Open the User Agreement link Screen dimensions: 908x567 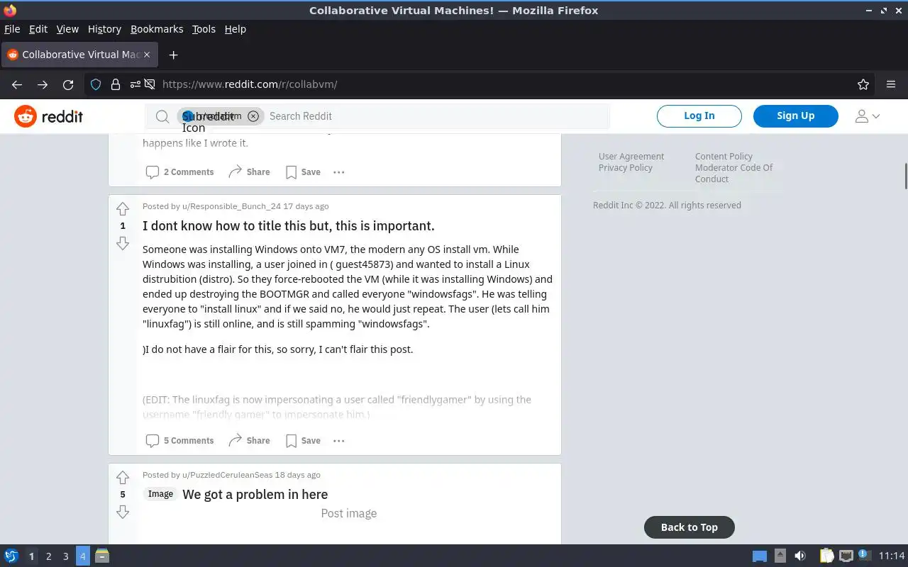click(631, 157)
